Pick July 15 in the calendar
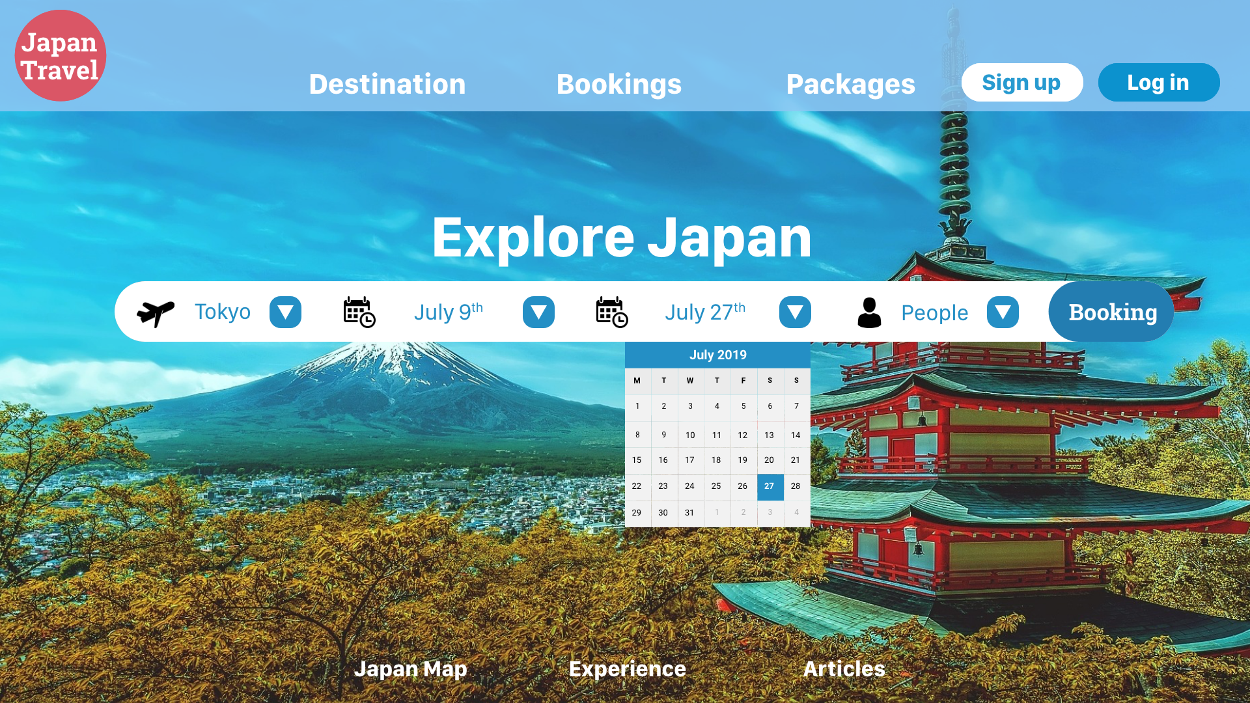 [637, 460]
